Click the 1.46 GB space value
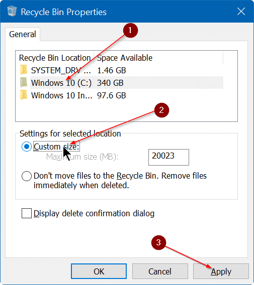The height and width of the screenshot is (285, 254). [x=112, y=70]
